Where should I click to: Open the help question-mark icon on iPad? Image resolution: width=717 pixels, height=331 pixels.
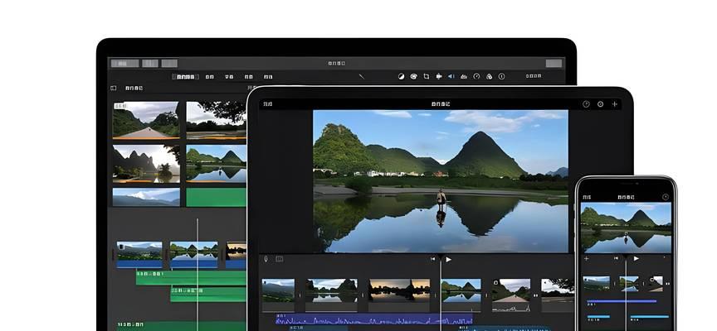586,104
